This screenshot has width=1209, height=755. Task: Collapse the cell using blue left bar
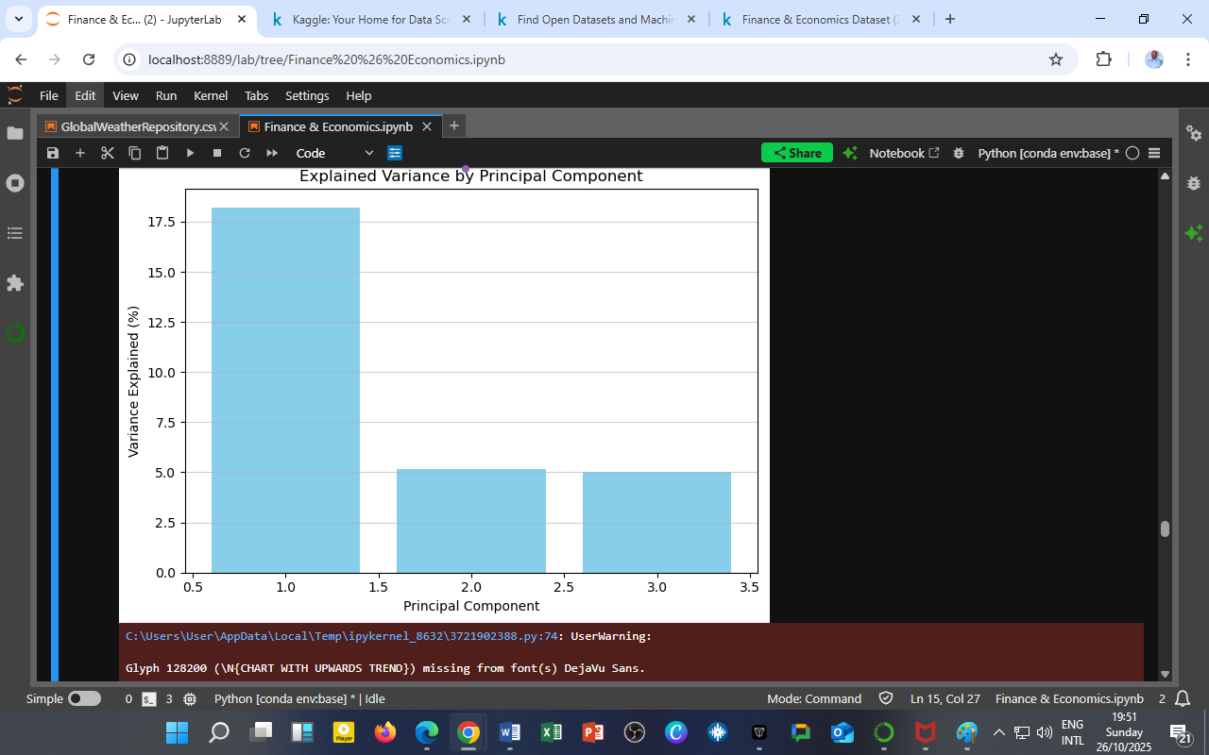point(54,425)
